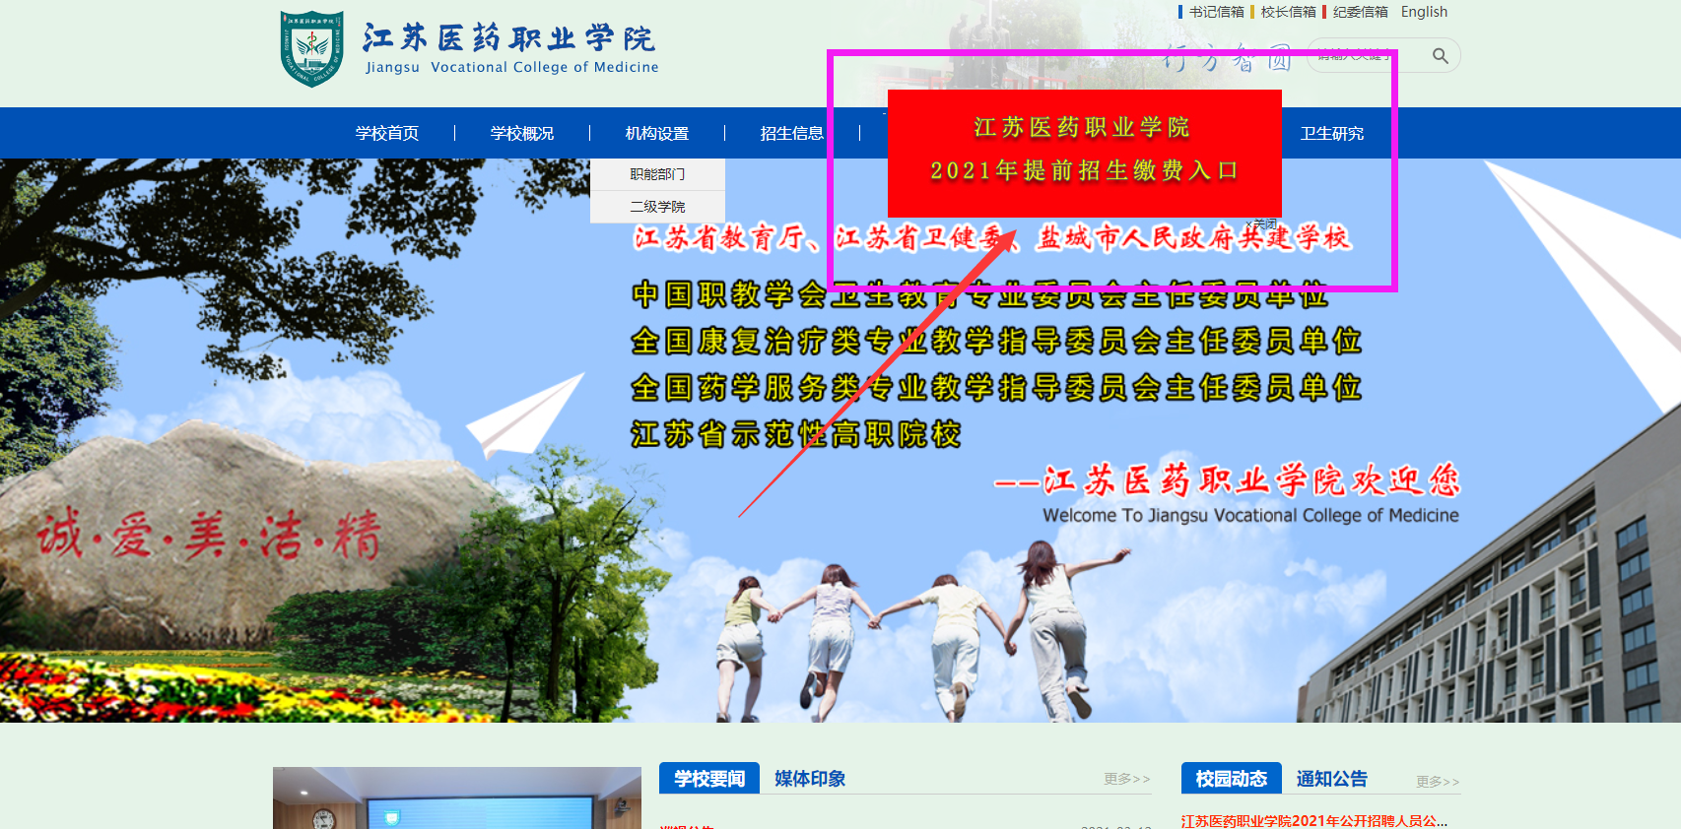Switch to the 通知公告 tab
Screen dimensions: 1681x829
1332,779
